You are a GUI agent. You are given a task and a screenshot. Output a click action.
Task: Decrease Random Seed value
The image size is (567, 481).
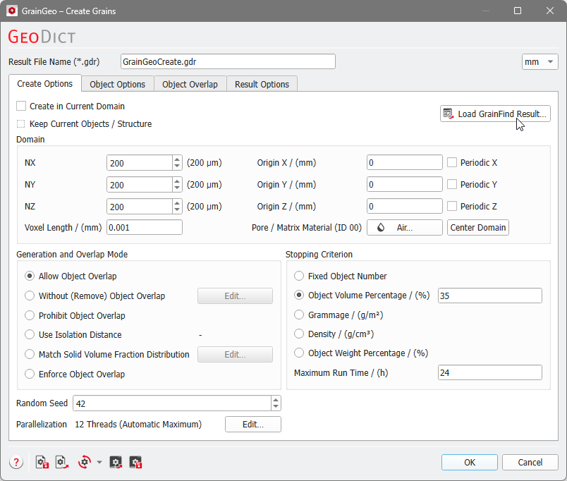276,407
